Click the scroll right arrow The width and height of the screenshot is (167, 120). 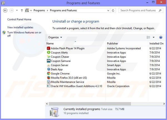coord(164,104)
